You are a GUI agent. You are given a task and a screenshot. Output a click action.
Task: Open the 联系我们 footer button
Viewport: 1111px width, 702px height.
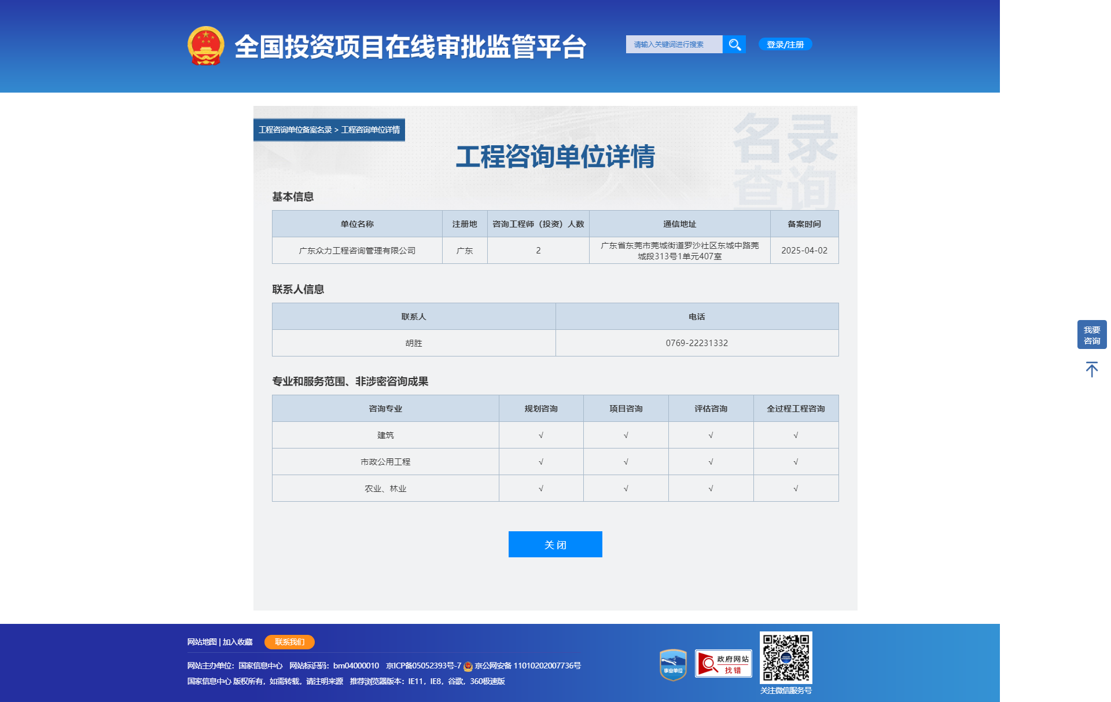click(289, 642)
